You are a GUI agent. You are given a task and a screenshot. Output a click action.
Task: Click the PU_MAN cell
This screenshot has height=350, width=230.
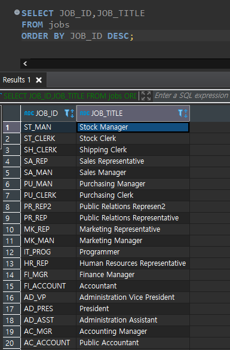(x=48, y=184)
